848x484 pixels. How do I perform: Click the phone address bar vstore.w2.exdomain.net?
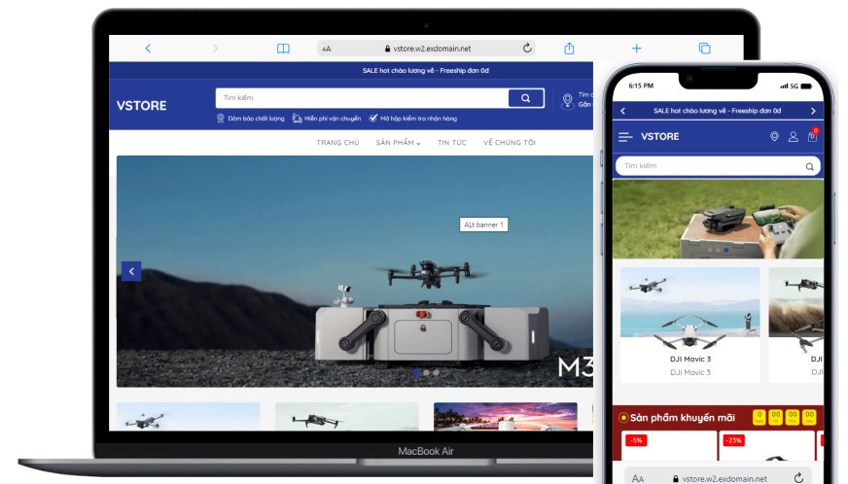tap(720, 478)
